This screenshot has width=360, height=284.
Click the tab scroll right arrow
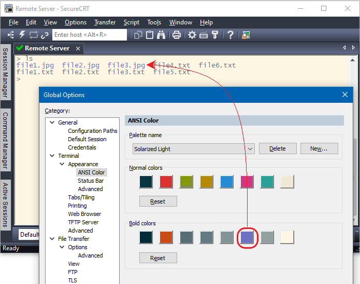(x=353, y=48)
